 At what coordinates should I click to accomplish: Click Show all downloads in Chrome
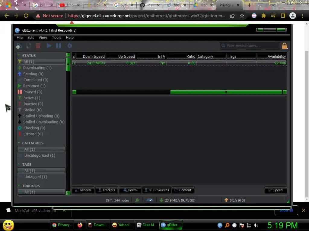click(286, 210)
